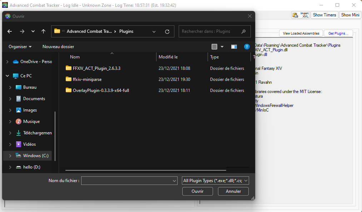Screen dimensions: 362x212
Task: Refresh the Plugins folder view
Action: tap(167, 32)
